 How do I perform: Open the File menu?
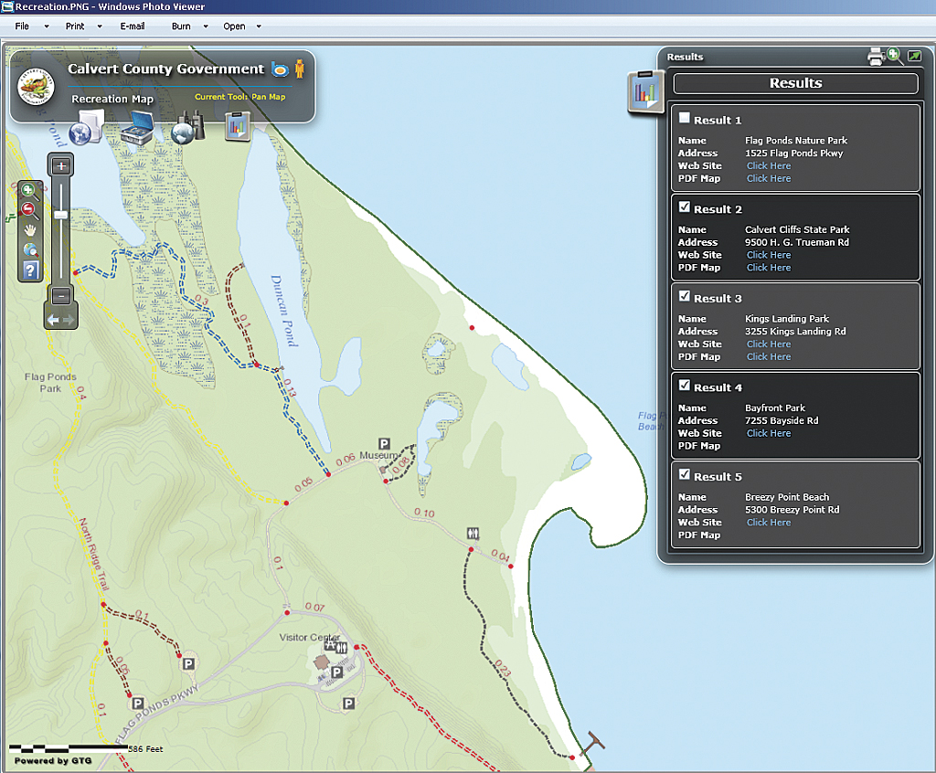point(22,26)
